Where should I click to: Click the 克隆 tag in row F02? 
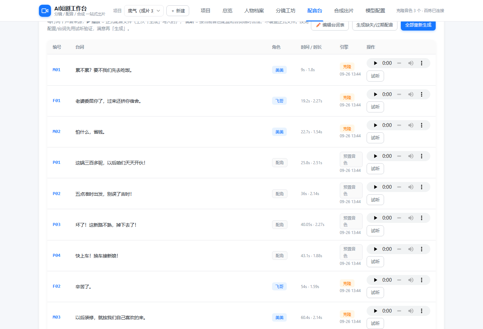[347, 283]
